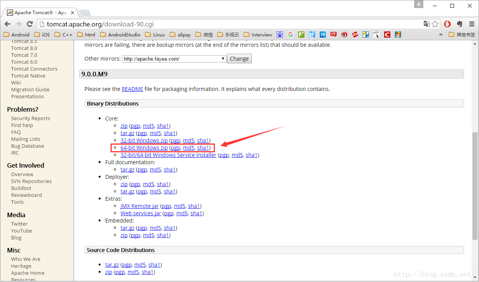Viewport: 479px width, 282px height.
Task: Open the blue '10' bookmark icon
Action: (323, 35)
